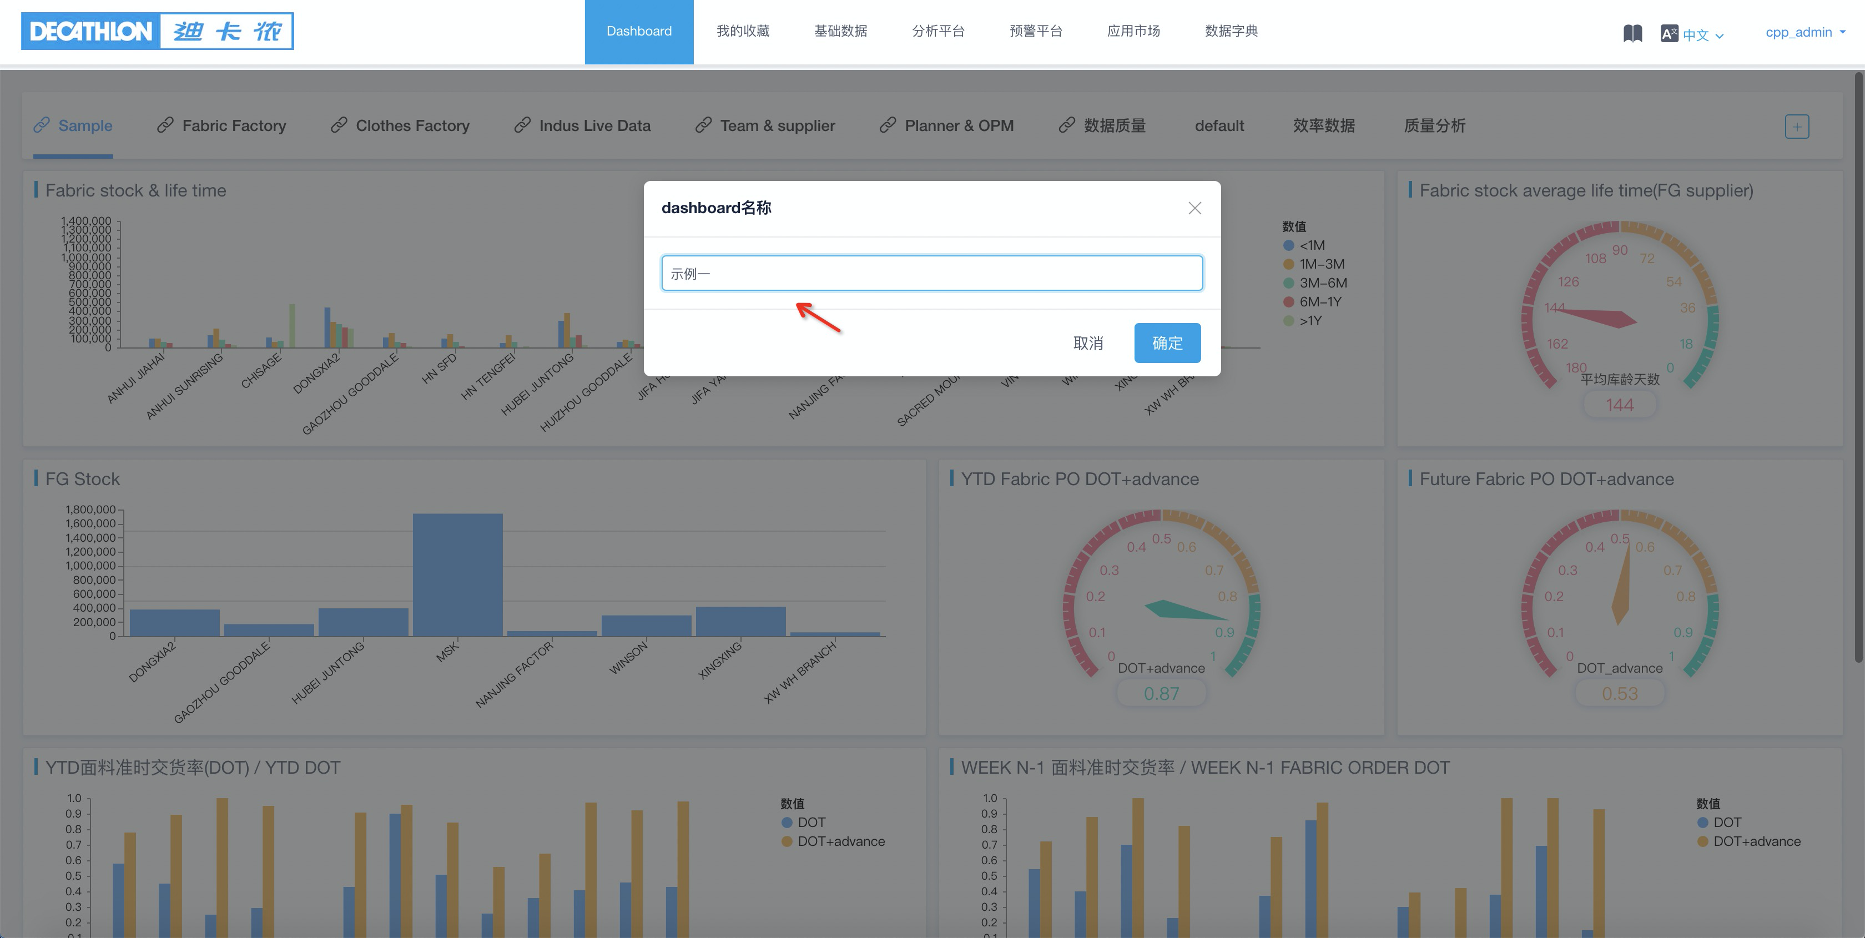Click the page vertical scrollbar
The height and width of the screenshot is (938, 1865).
(1858, 367)
